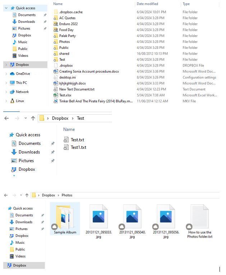
Task: Select the 20131121_095040.jpg thumbnail
Action: tap(132, 221)
